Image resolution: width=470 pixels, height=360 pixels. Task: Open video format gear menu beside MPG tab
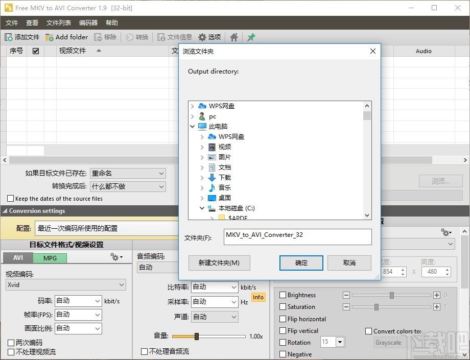[116, 257]
